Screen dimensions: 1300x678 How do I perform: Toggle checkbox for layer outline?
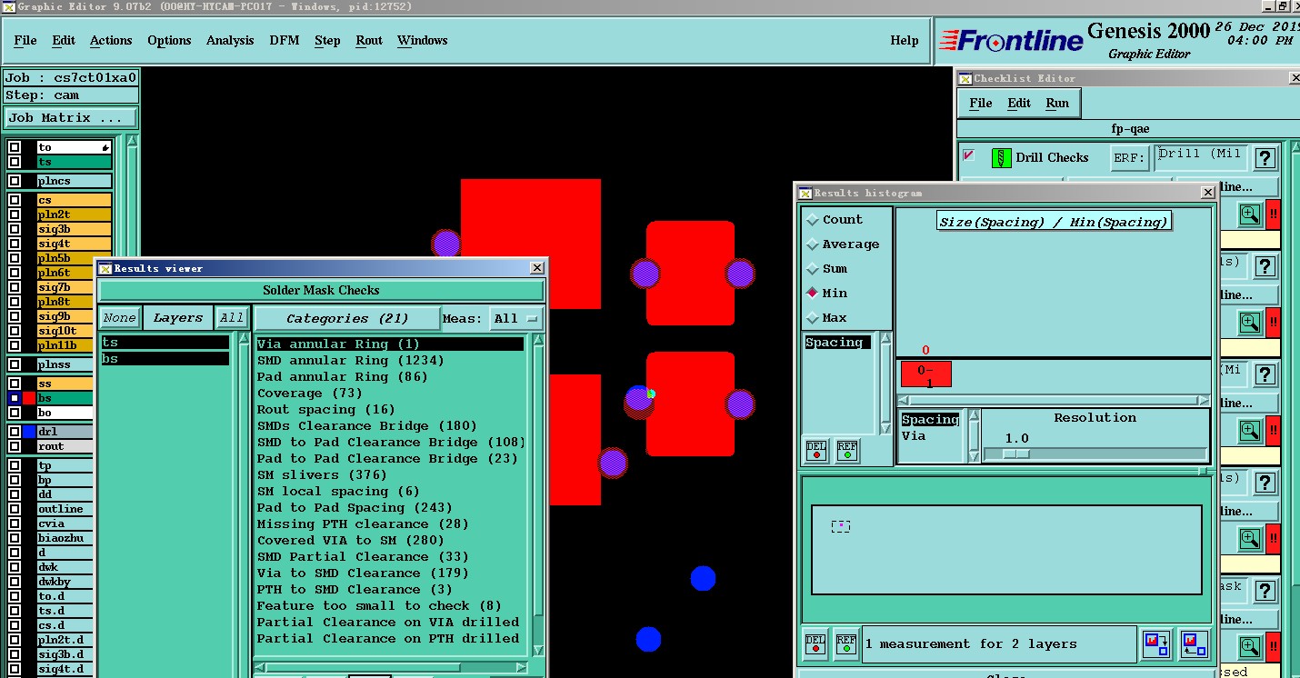15,509
